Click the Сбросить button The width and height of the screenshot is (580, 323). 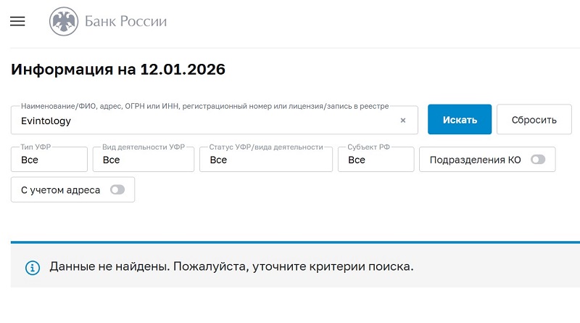click(x=534, y=120)
